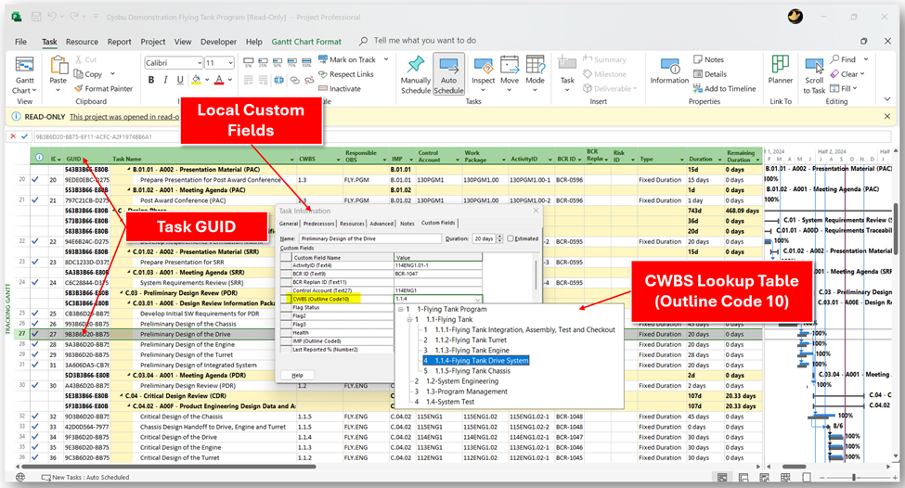Screen dimensions: 905x488
Task: Collapse the 1.1-Flying Tank tree node
Action: pos(409,319)
